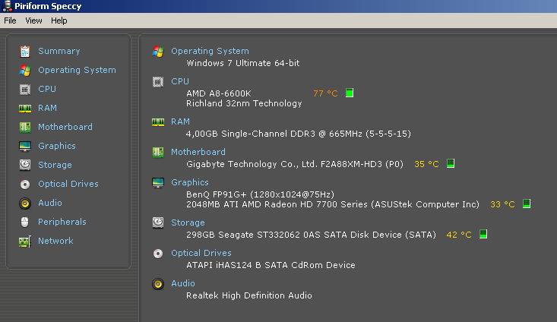The width and height of the screenshot is (557, 322).
Task: Click the Peripherals mouse icon in sidebar
Action: [x=25, y=223]
